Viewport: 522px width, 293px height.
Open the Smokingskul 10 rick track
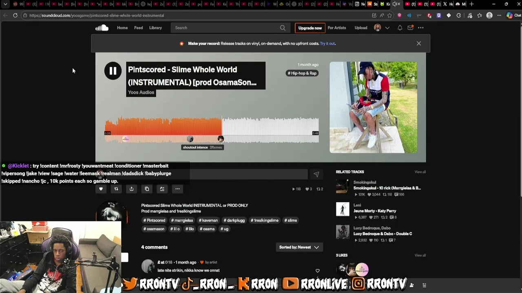point(387,188)
